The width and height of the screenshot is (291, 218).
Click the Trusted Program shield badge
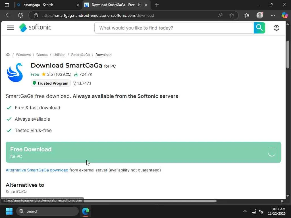pos(51,83)
